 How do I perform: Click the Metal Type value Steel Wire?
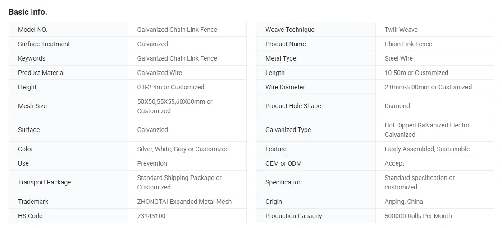pos(398,58)
